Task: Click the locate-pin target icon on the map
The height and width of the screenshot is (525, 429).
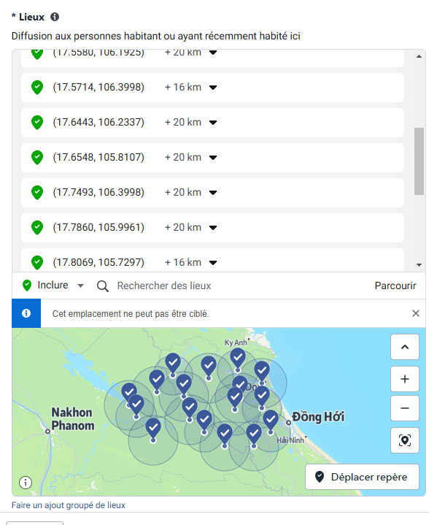Action: [x=405, y=440]
